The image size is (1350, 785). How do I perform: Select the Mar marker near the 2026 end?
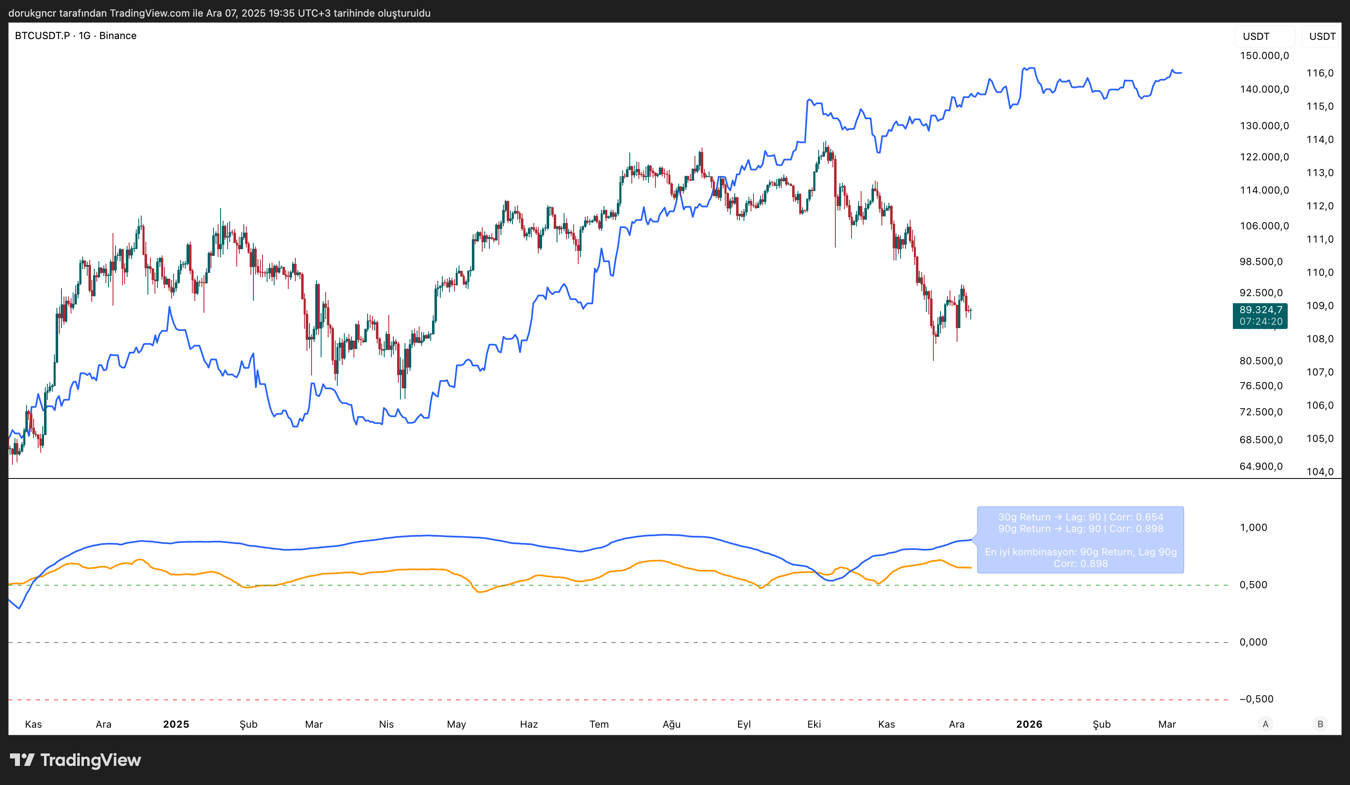pos(1167,724)
